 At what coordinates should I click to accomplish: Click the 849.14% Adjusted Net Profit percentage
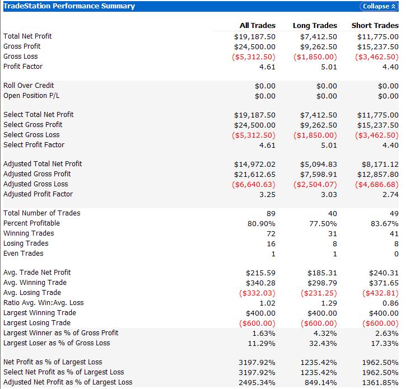(321, 383)
